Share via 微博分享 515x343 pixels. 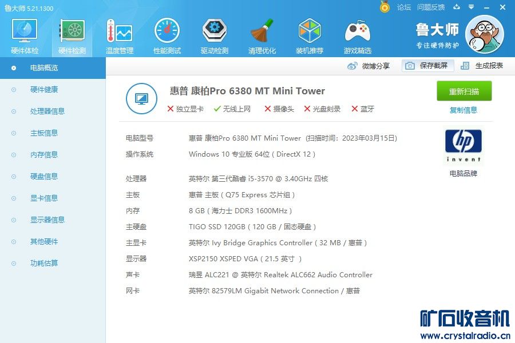click(368, 66)
